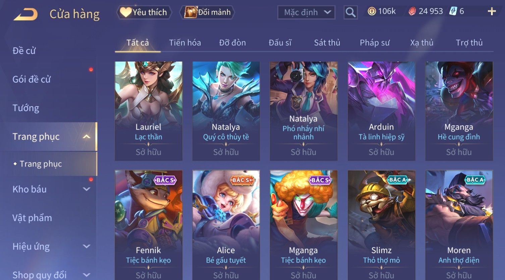
Task: Tap the plus icon to add currency
Action: coord(492,12)
